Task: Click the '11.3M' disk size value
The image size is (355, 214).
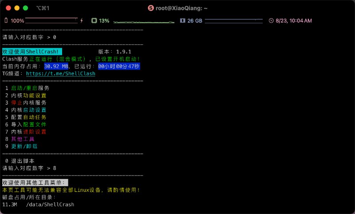Action: [10, 205]
